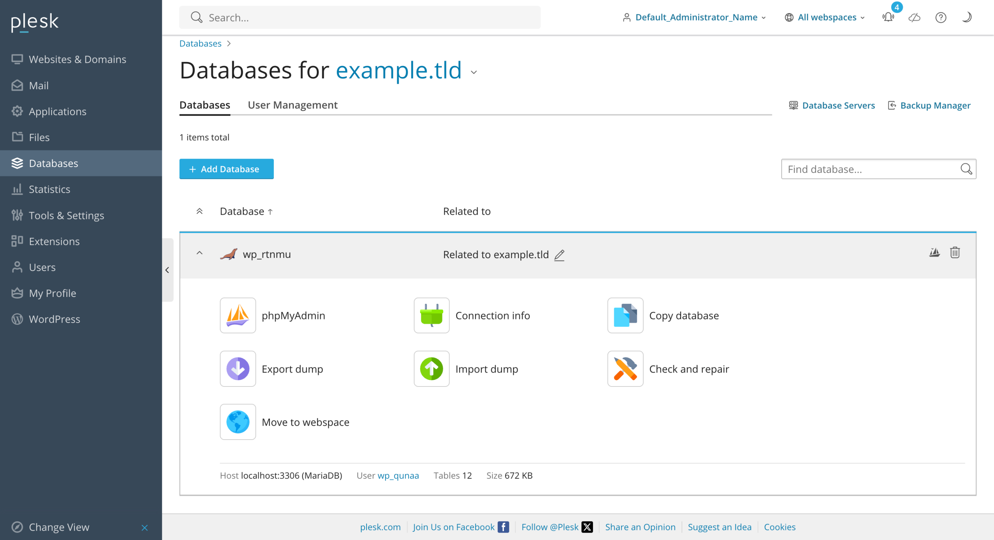This screenshot has height=540, width=994.
Task: Collapse the sidebar with the arrow handle
Action: click(167, 270)
